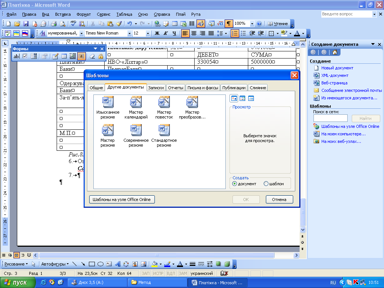Click the Новый документ link

click(337, 68)
